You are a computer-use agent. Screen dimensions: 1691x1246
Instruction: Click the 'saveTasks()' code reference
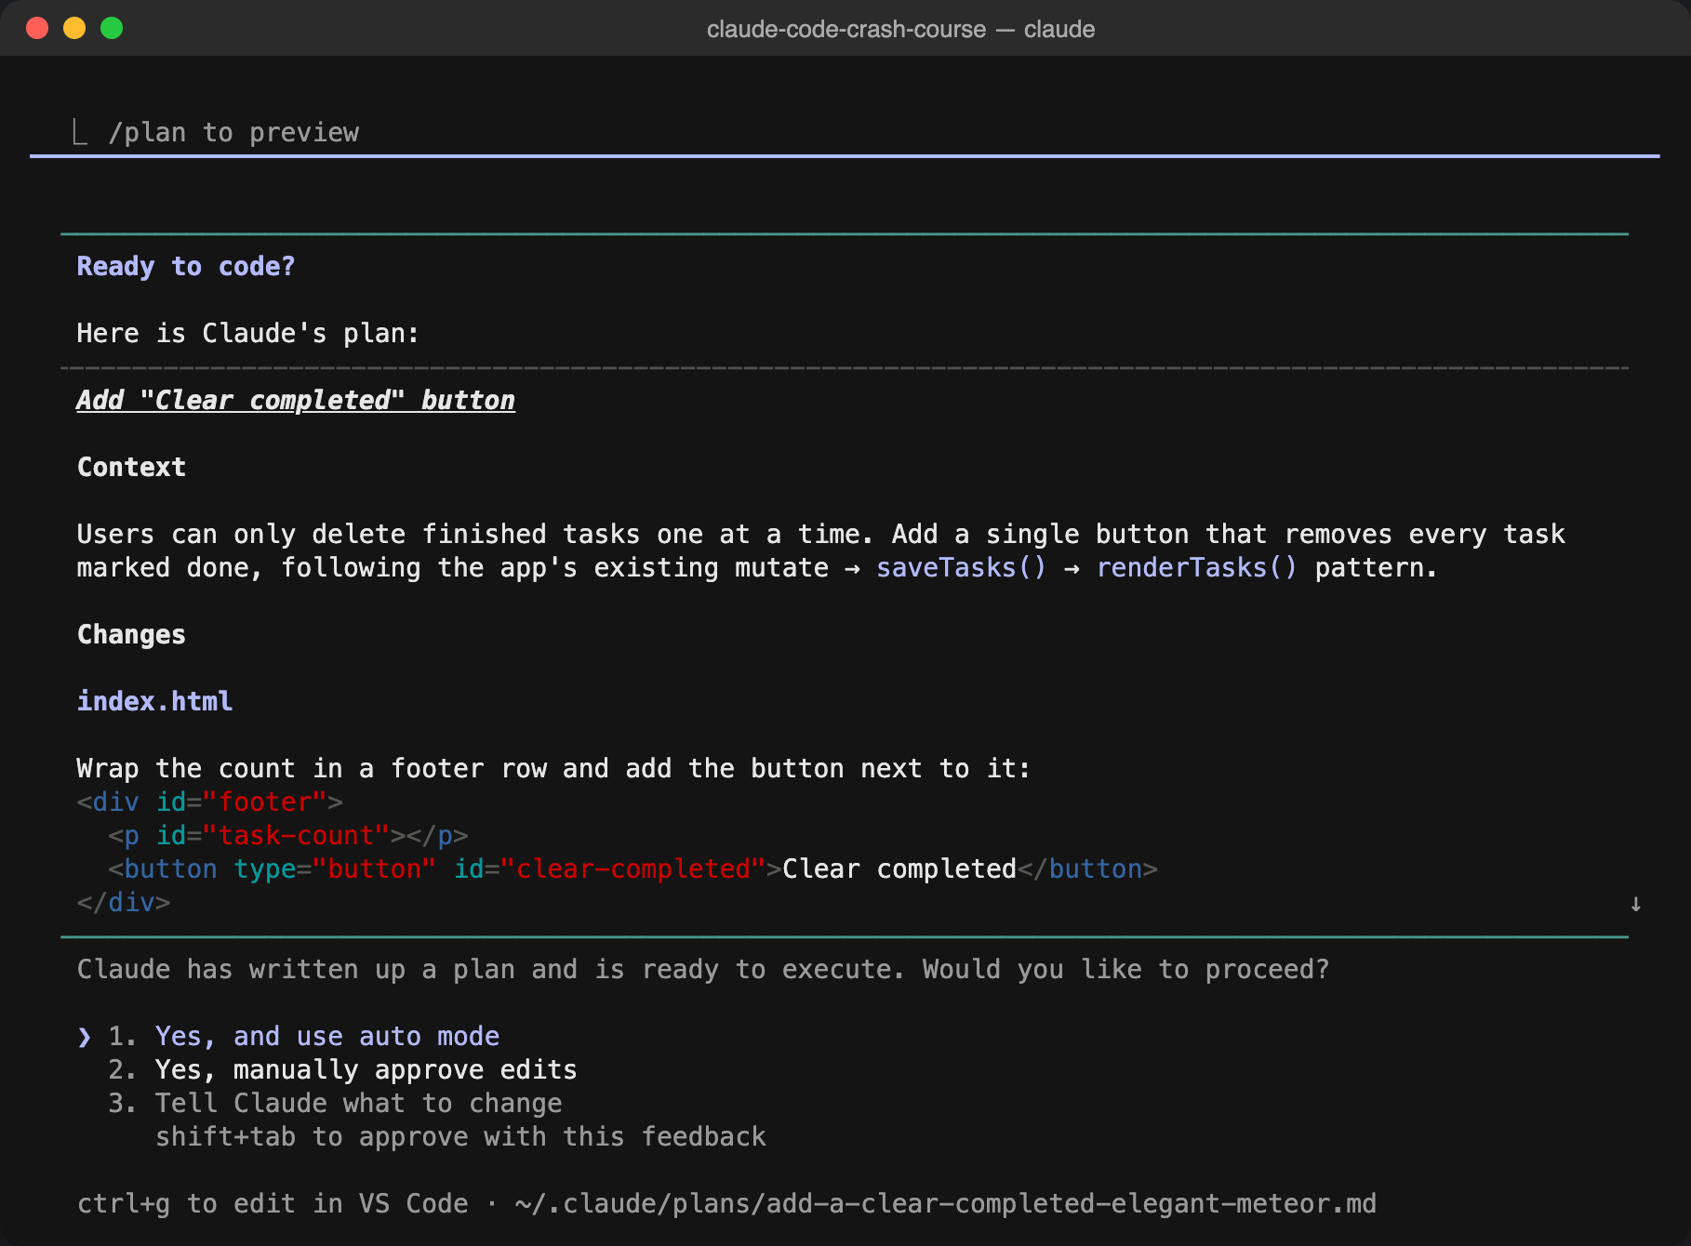pos(961,567)
